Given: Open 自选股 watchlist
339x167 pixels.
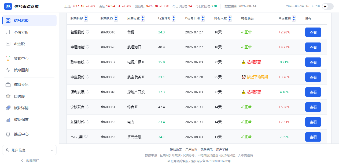Looking at the screenshot, I should pyautogui.click(x=30, y=96).
